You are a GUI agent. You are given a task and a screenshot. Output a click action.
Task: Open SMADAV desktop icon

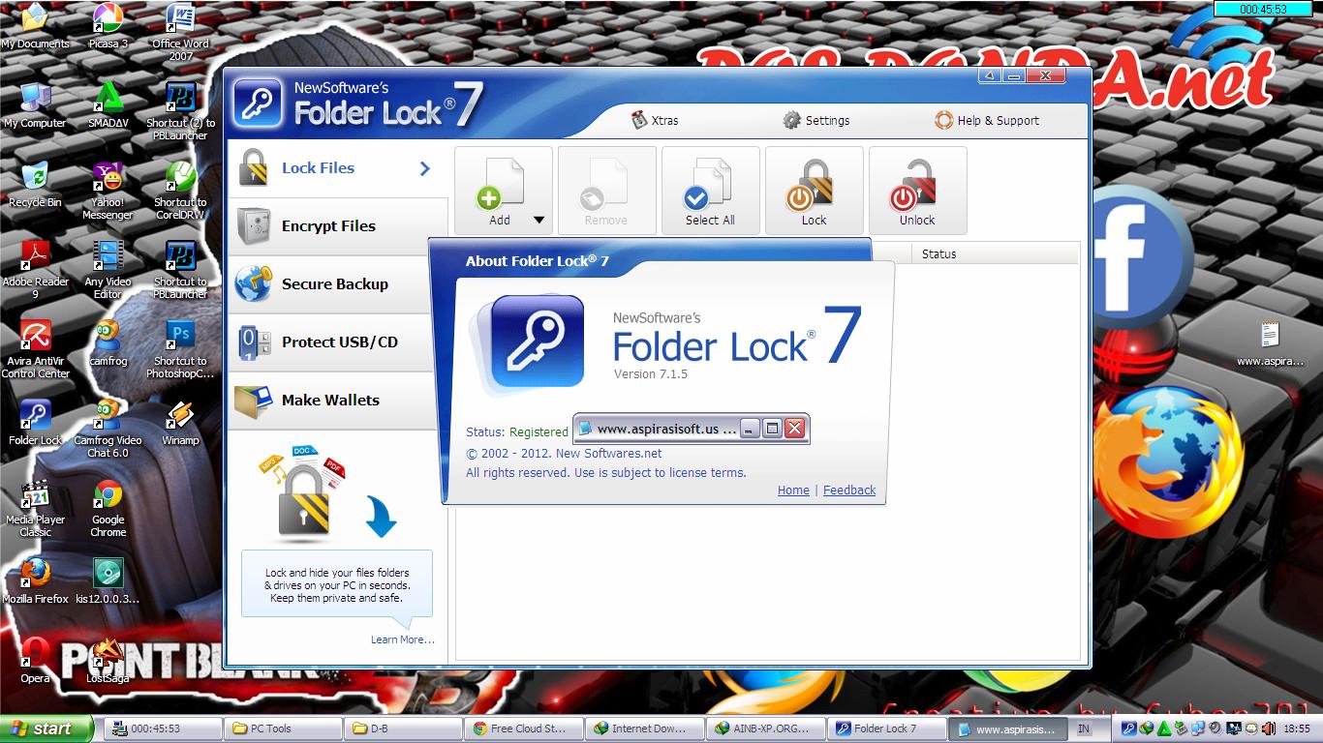point(108,105)
